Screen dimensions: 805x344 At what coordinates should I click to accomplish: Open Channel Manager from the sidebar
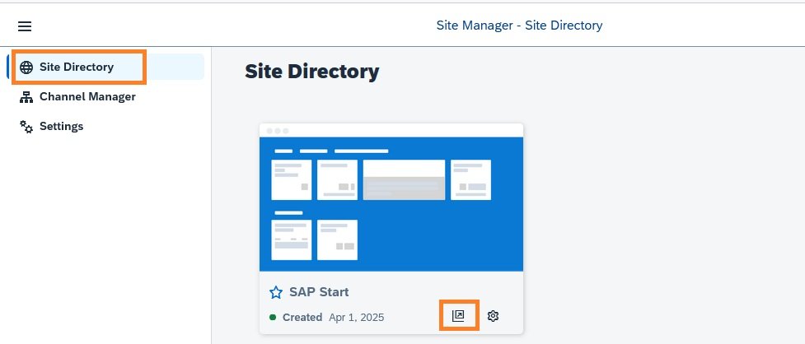click(105, 96)
